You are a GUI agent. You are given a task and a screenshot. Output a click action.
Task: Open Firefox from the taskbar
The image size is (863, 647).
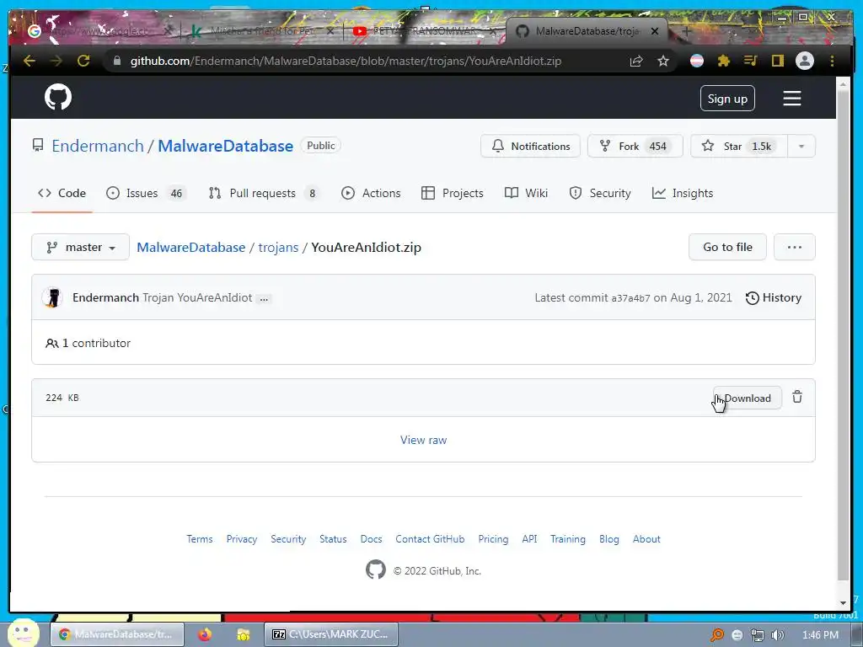point(205,634)
